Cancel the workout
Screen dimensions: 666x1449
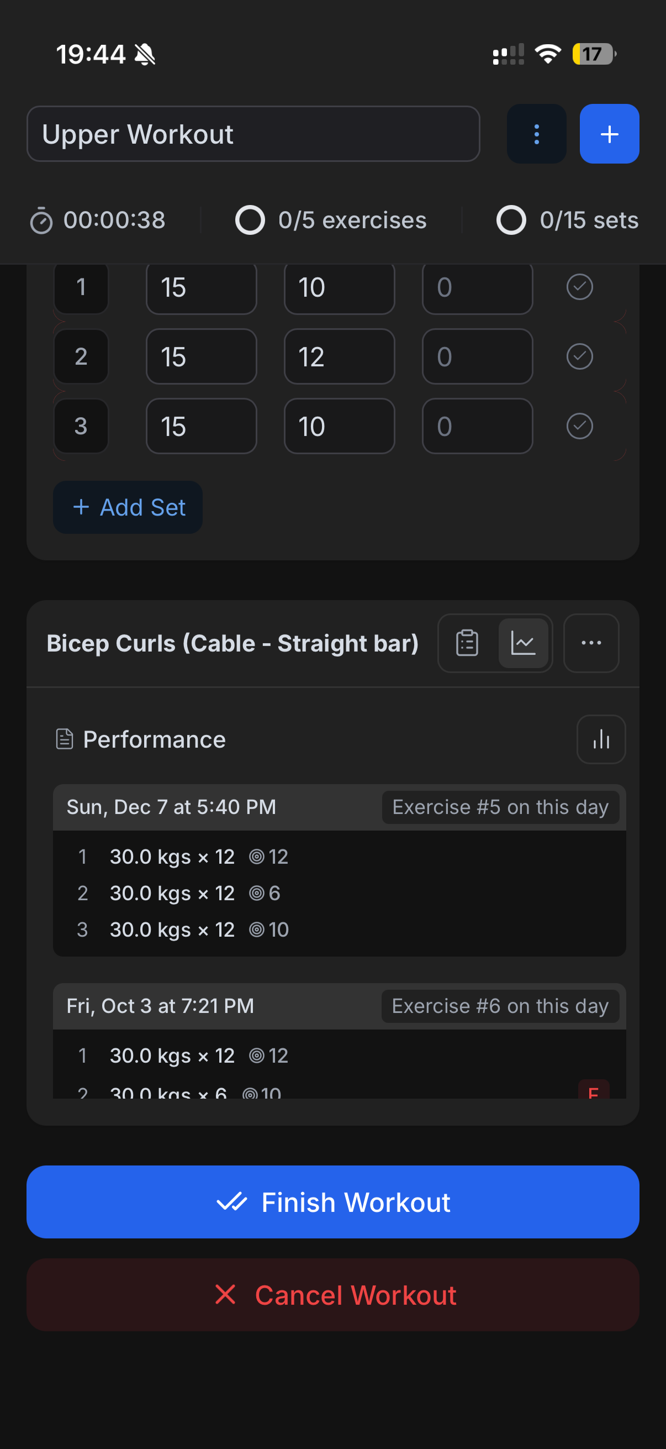pyautogui.click(x=332, y=1295)
